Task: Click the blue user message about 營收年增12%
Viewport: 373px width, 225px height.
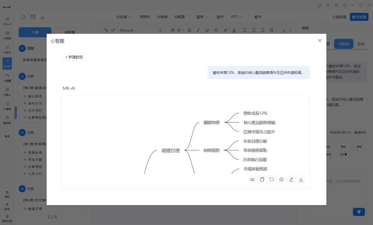Action: click(259, 72)
